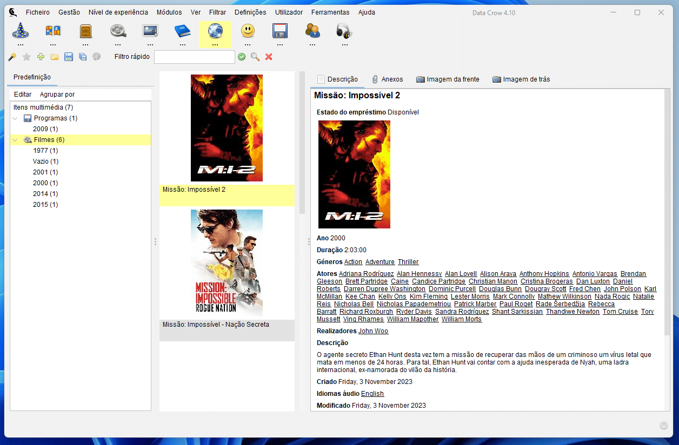This screenshot has width=679, height=445.
Task: Switch to the blue book module
Action: (183, 31)
